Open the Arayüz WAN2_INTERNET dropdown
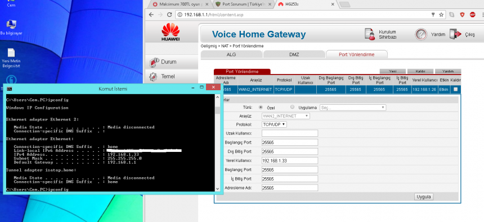 286,116
